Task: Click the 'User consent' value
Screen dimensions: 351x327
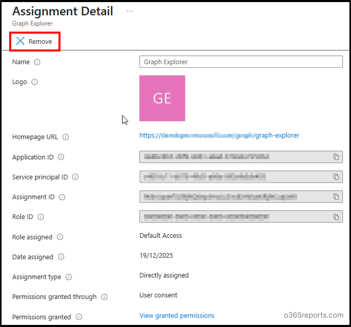Action: click(x=158, y=295)
